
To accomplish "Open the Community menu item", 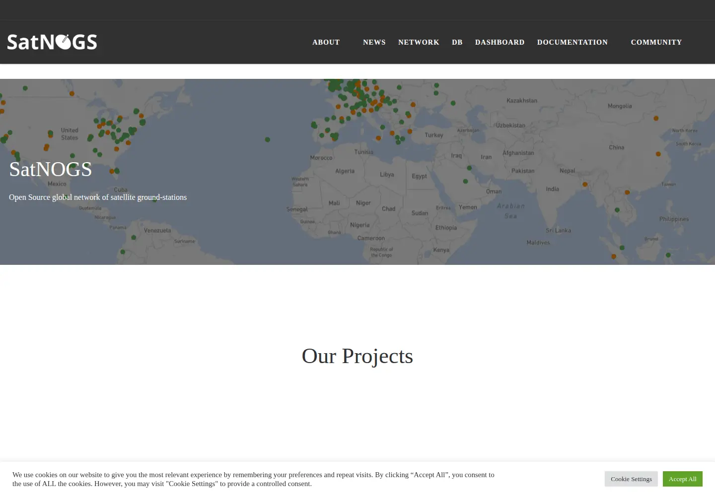I will click(x=656, y=42).
